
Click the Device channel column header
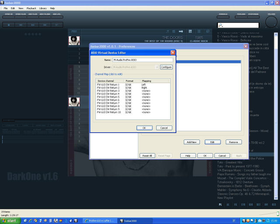pyautogui.click(x=110, y=81)
